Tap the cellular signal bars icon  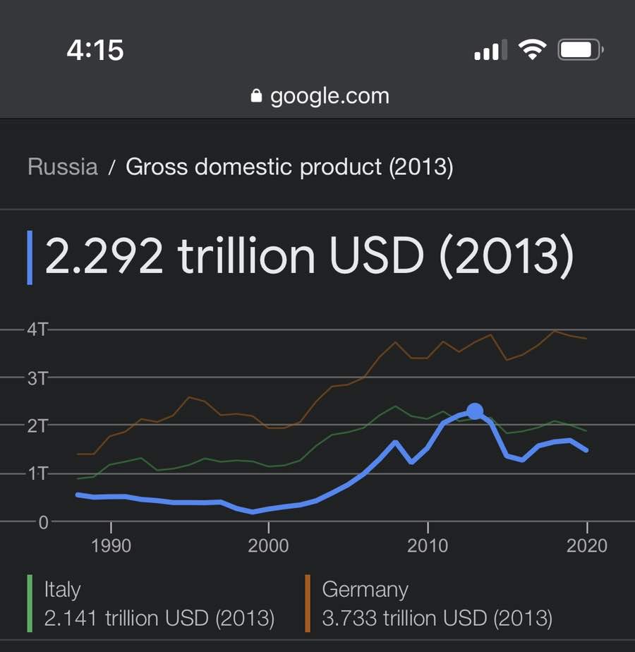click(490, 50)
